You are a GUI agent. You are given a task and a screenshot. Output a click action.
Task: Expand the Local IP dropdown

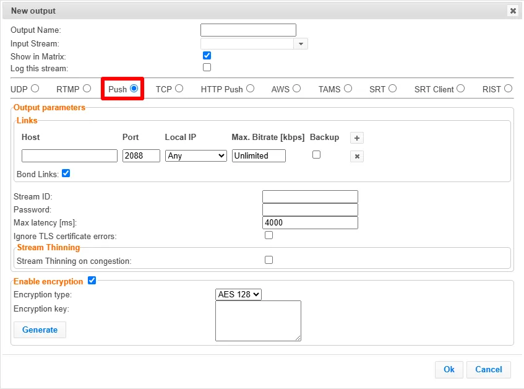point(196,156)
